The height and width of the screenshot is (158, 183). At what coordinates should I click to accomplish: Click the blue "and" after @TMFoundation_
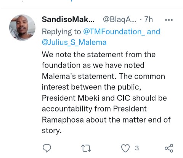(x=153, y=32)
